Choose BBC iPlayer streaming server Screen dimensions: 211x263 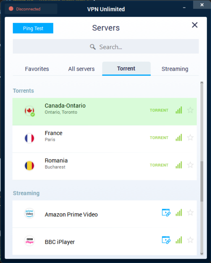click(104, 241)
